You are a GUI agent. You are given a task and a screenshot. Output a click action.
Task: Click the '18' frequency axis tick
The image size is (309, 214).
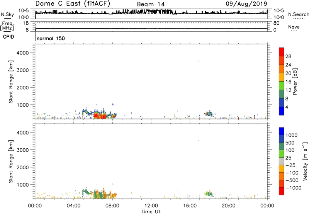pos(25,23)
